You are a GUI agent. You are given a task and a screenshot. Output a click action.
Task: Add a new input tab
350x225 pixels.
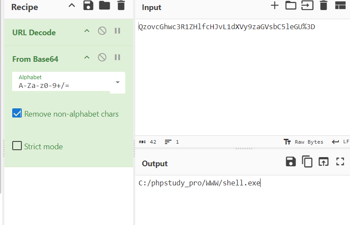[275, 6]
